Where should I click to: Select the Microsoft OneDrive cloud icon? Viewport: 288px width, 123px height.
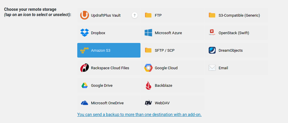[x=85, y=103]
